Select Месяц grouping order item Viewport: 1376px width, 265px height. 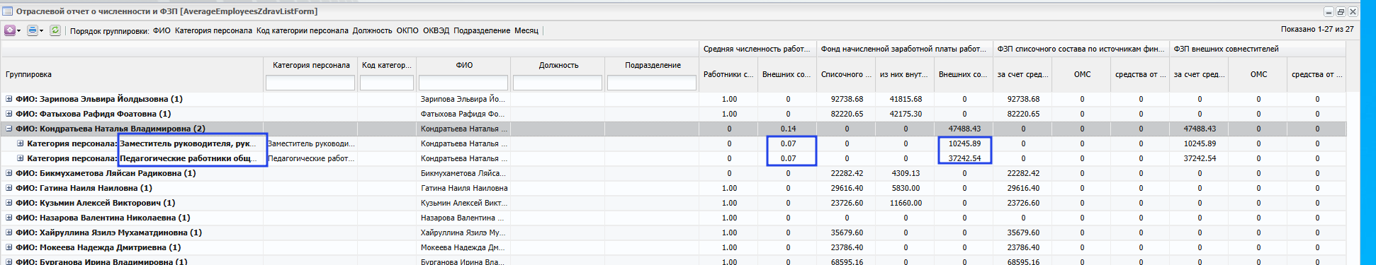[x=526, y=30]
